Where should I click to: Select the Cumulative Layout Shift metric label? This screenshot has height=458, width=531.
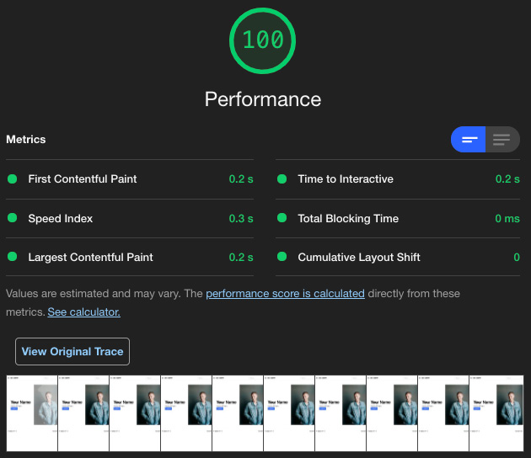pos(359,257)
